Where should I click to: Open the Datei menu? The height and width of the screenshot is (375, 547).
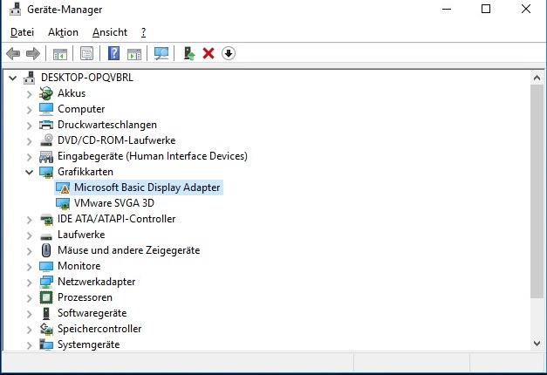click(23, 32)
